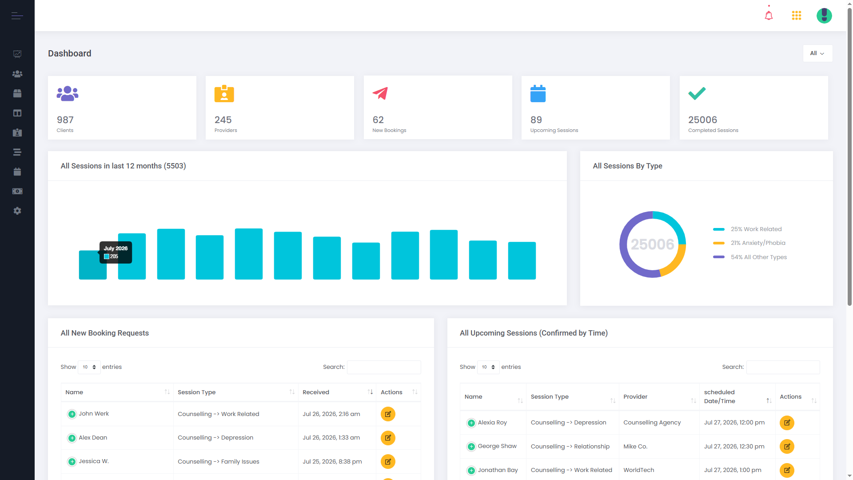This screenshot has width=853, height=480.
Task: Open the notifications bell
Action: pyautogui.click(x=769, y=16)
